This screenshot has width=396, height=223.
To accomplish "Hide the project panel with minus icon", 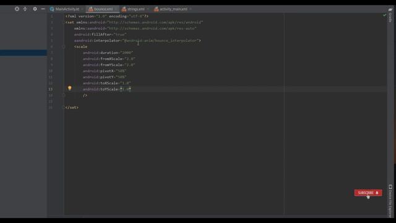I will (43, 9).
